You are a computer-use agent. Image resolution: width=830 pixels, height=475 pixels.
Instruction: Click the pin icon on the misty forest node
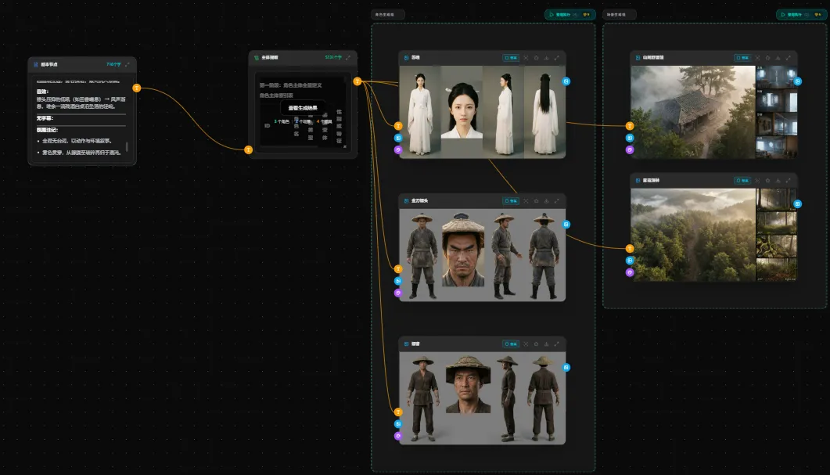coord(767,181)
